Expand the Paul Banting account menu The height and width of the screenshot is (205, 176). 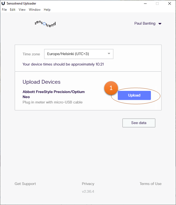pyautogui.click(x=148, y=24)
